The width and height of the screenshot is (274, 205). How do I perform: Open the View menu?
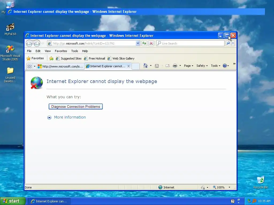tap(48, 51)
